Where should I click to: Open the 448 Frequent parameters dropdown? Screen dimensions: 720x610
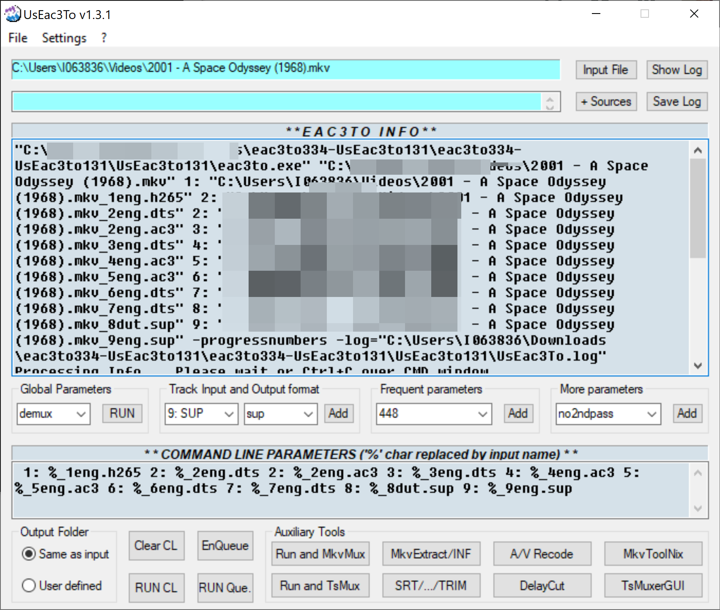coord(434,414)
